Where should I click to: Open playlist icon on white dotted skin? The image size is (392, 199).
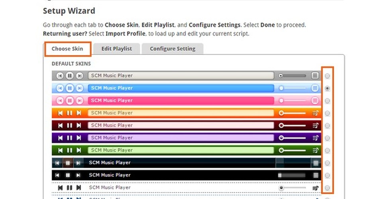[x=316, y=188]
